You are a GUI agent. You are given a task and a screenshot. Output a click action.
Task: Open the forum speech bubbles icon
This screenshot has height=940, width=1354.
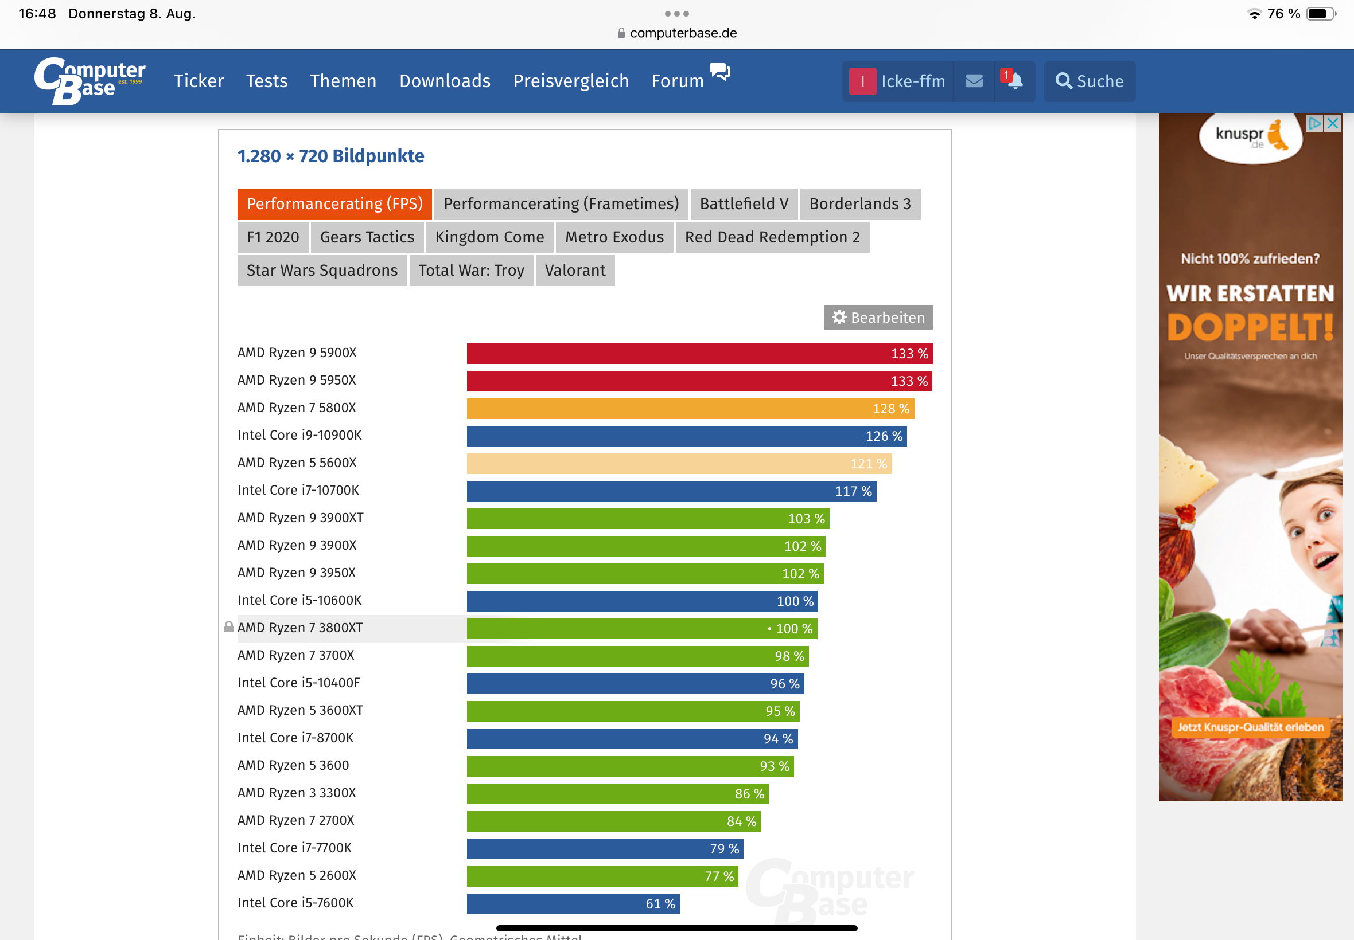coord(719,73)
